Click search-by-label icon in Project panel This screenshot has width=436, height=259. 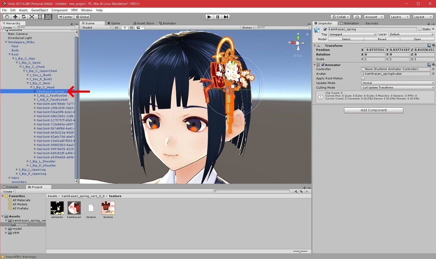coord(302,191)
